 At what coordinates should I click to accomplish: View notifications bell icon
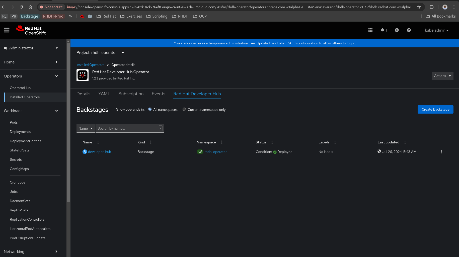click(384, 30)
